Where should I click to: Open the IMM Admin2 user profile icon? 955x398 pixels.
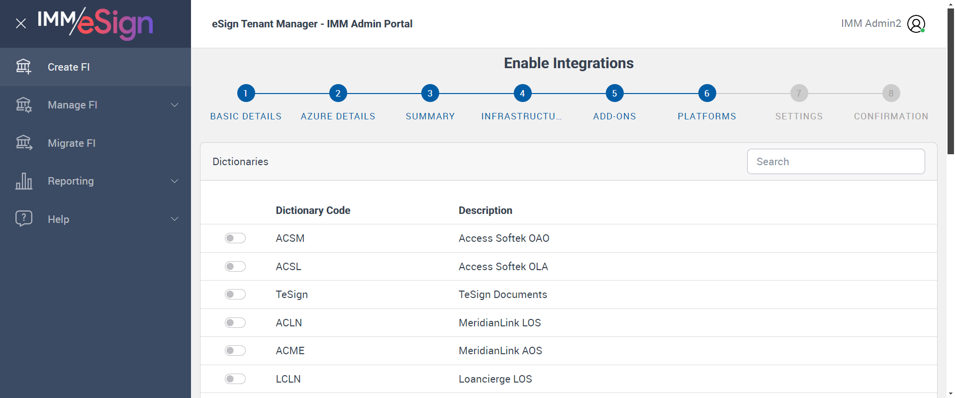coord(916,24)
